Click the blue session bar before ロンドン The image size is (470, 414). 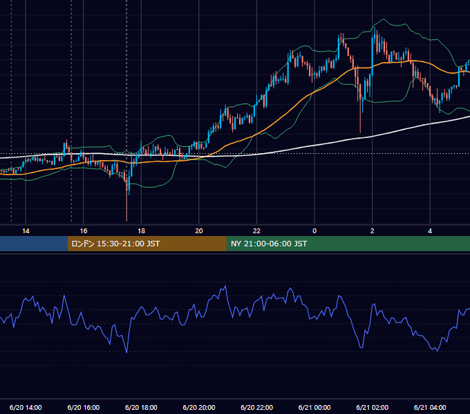[x=34, y=244]
